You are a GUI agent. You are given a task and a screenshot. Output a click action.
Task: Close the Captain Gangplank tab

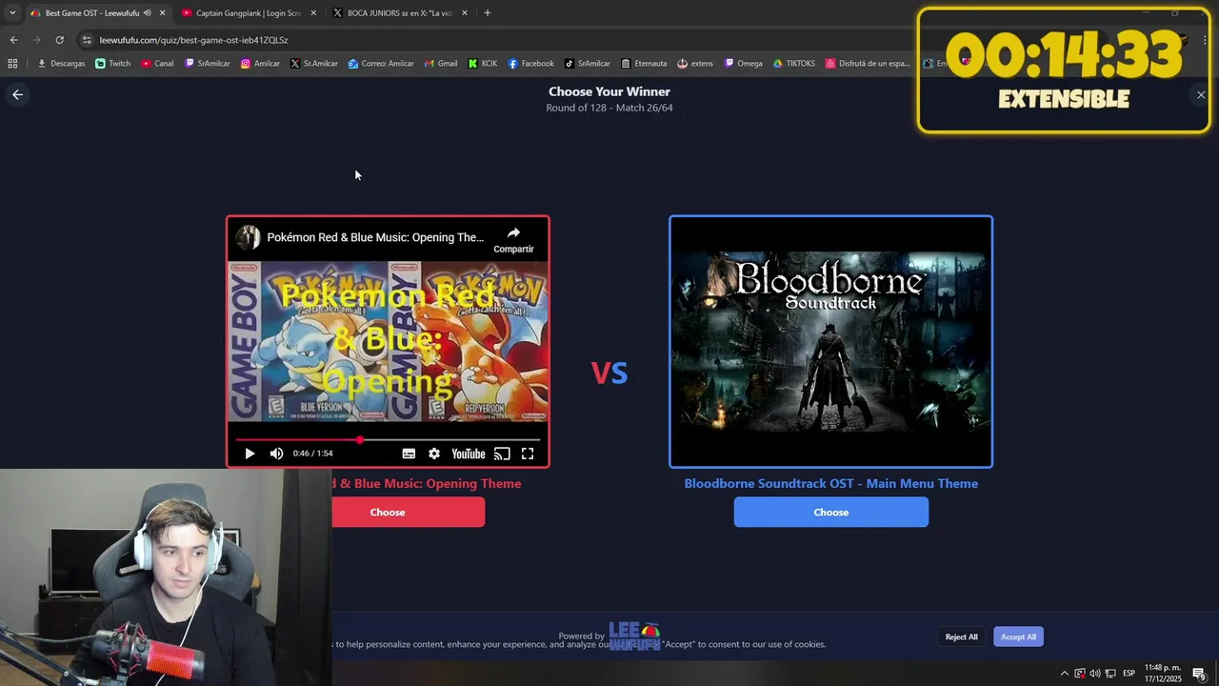click(313, 13)
